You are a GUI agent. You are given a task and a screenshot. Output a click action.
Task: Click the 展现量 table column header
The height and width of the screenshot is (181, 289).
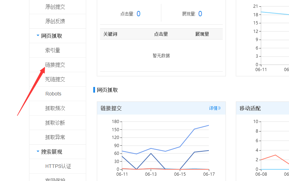pos(202,34)
